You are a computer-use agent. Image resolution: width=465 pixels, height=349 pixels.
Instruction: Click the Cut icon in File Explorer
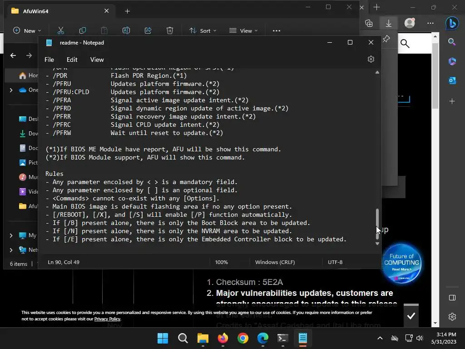pyautogui.click(x=61, y=30)
